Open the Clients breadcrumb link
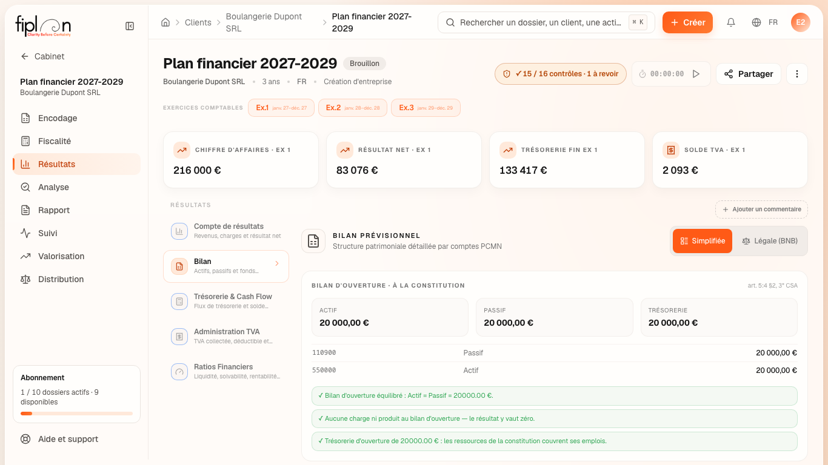 point(198,22)
